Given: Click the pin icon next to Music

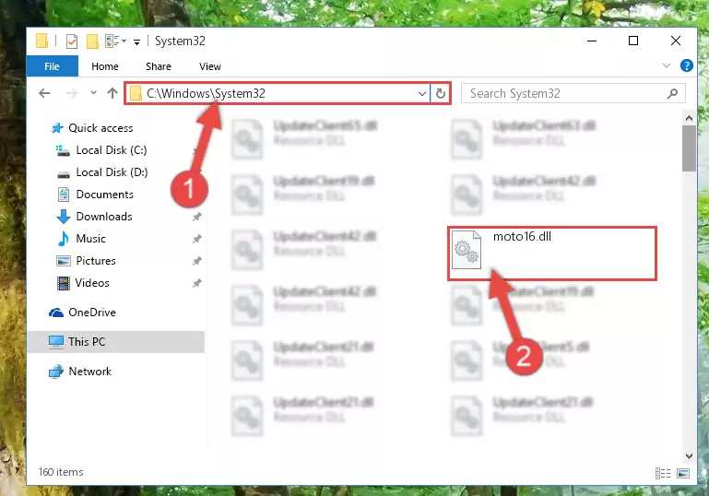Looking at the screenshot, I should [196, 239].
